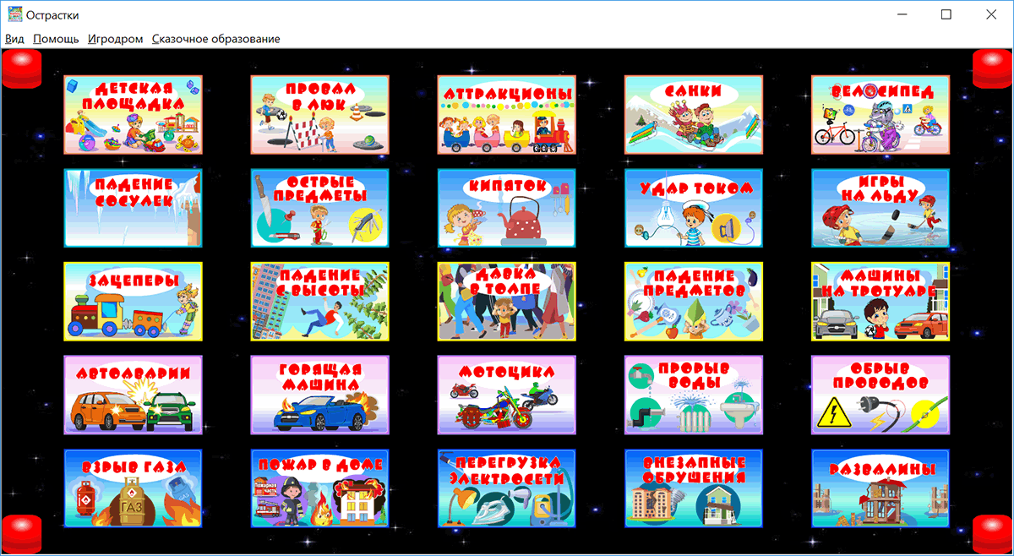Open the Помощь menu
This screenshot has width=1014, height=556.
point(56,39)
